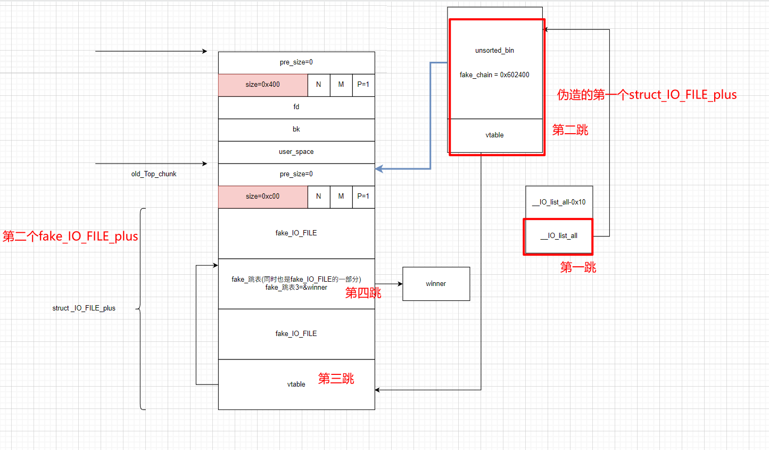Select the fake_跳表 block with &winner text
The width and height of the screenshot is (769, 450).
(296, 283)
